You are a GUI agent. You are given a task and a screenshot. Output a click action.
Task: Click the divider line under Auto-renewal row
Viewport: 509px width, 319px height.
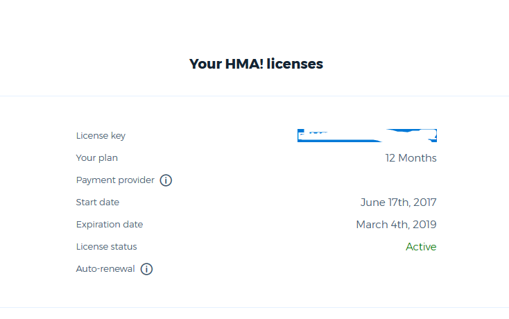254,307
